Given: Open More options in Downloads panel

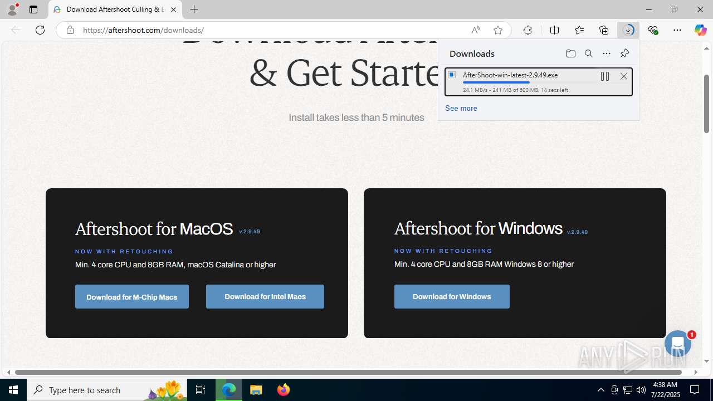Looking at the screenshot, I should tap(606, 53).
